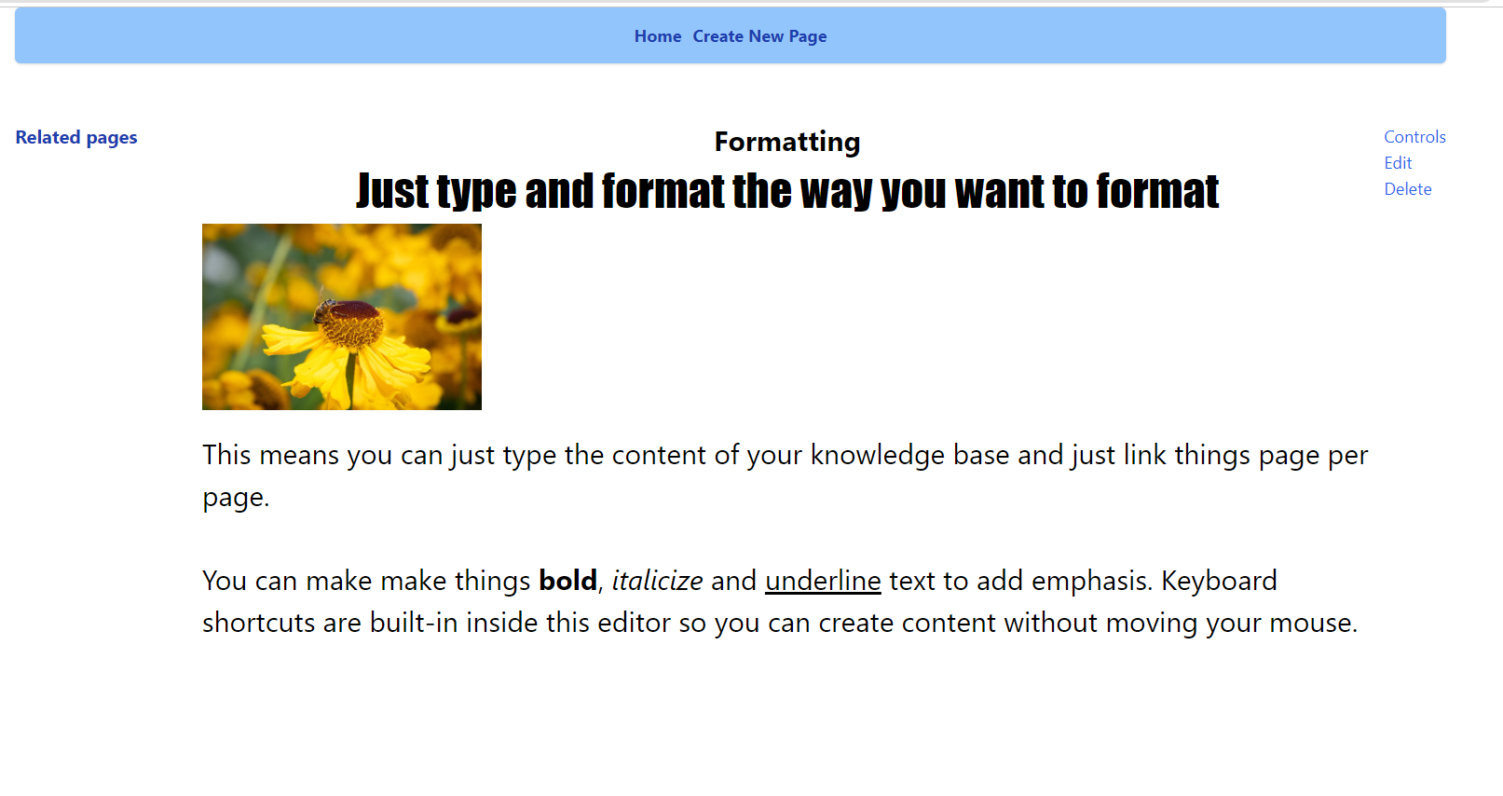Click the italicized word 'italicize'
Screen dimensions: 1503x796
[x=657, y=581]
